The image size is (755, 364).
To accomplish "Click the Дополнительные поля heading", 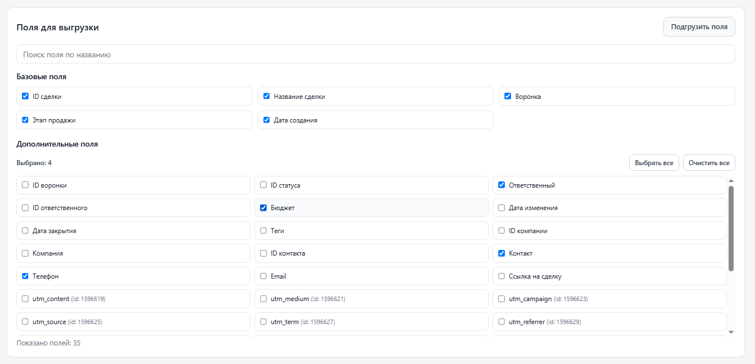I will click(x=57, y=144).
